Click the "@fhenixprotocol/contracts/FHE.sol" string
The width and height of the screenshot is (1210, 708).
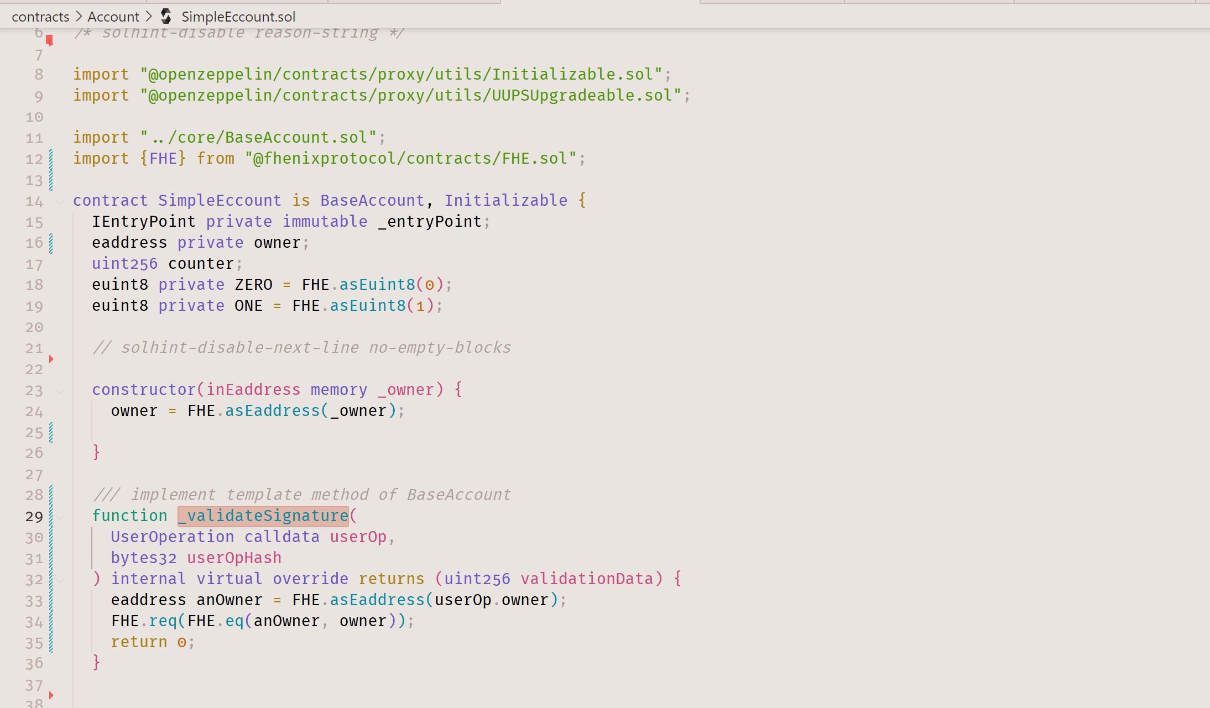(410, 158)
